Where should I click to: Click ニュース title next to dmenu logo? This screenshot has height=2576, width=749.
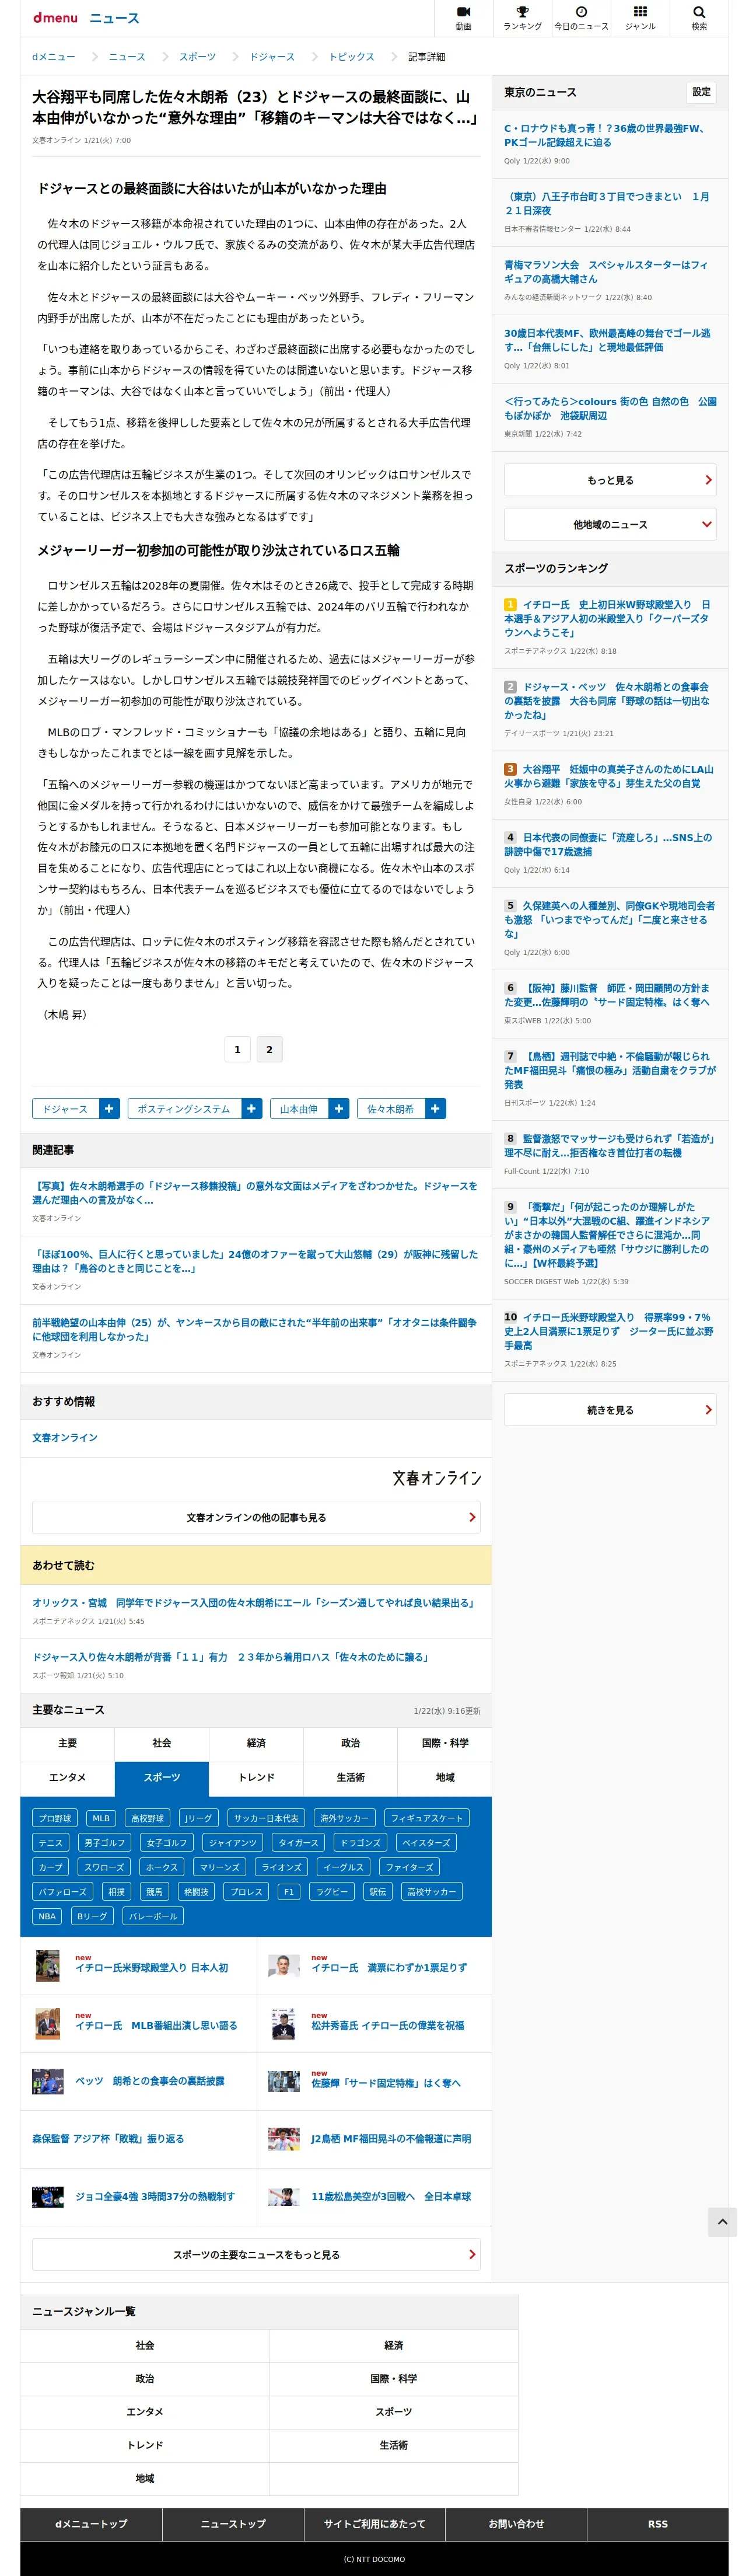click(114, 18)
